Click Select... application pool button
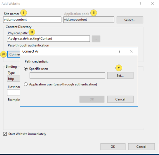Screen dimensions: 159x155 (x=130, y=20)
